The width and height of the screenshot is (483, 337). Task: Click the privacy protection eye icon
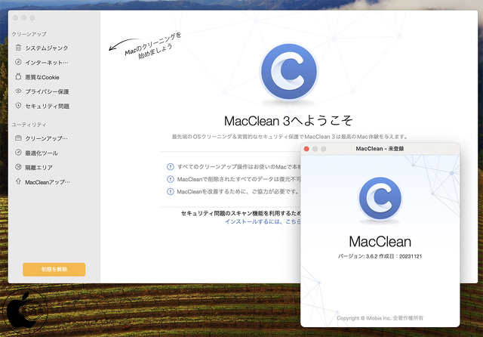pyautogui.click(x=18, y=91)
